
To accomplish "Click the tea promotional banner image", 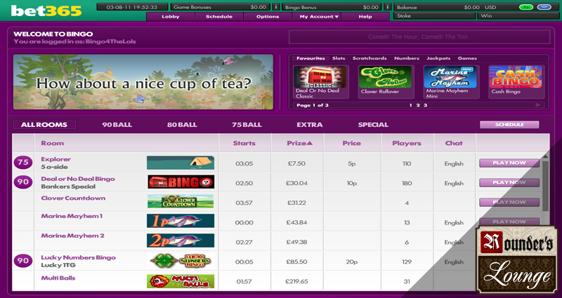I will 143,82.
